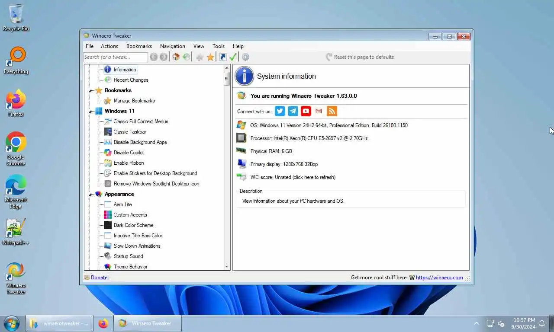Click the Recycle Bin desktop icon

click(x=16, y=14)
